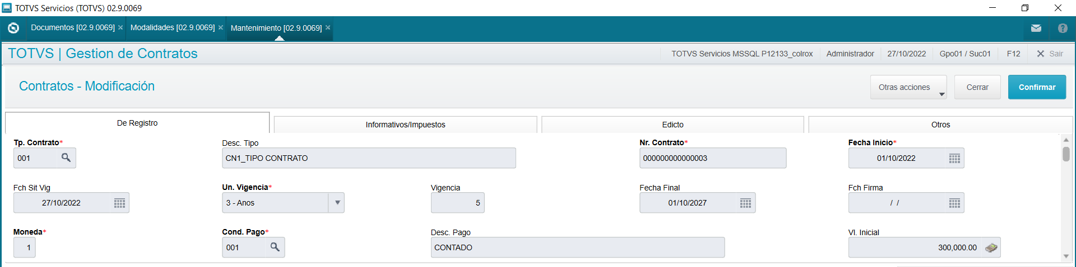Click the form vertical scrollbar thumb
1076x267 pixels.
[x=1066, y=154]
